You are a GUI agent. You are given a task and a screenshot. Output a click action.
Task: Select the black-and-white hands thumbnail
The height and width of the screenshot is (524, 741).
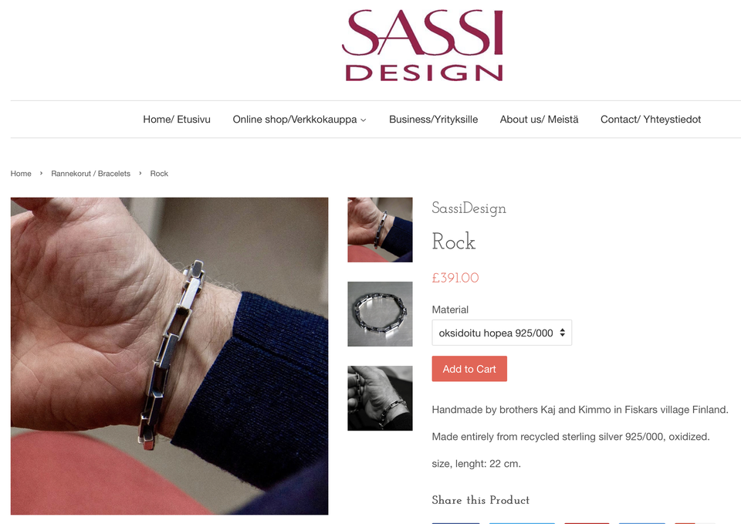(380, 398)
